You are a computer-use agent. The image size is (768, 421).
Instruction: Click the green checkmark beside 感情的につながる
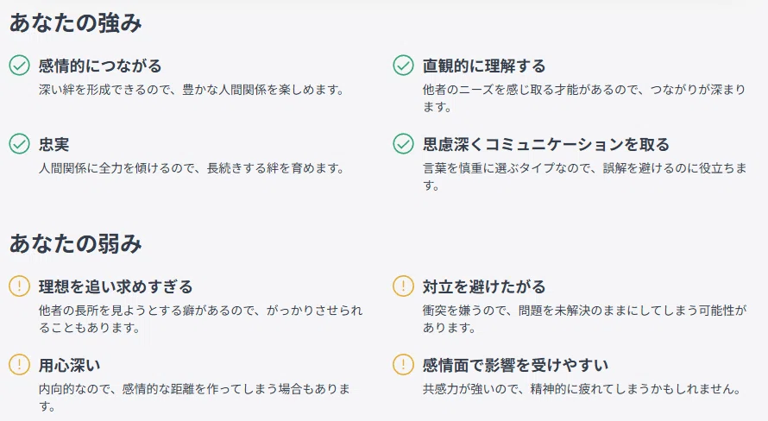(20, 65)
